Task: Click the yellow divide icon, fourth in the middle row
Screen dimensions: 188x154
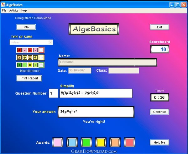Action: [35, 58]
